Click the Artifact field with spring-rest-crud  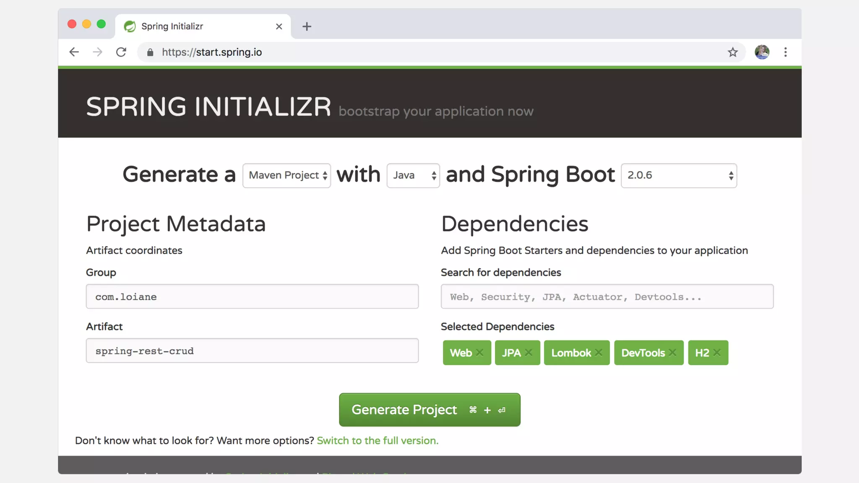coord(252,351)
